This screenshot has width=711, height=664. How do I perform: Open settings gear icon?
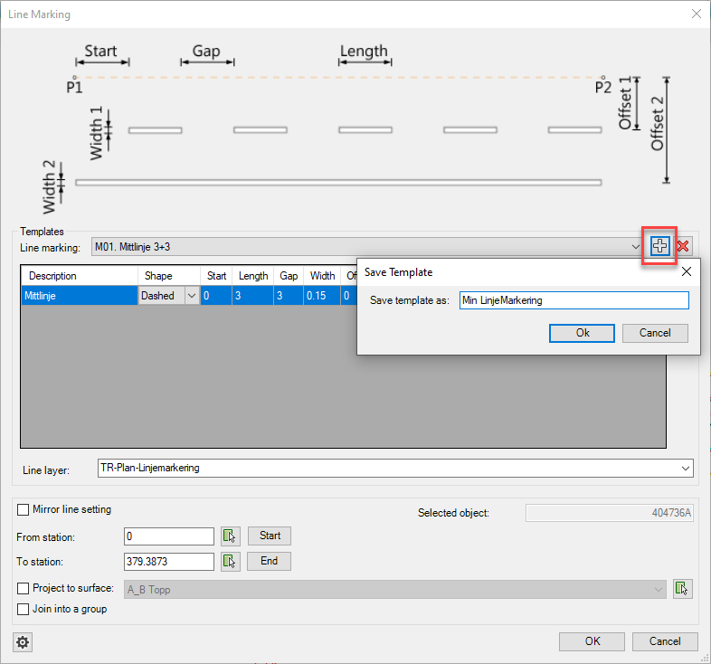(23, 641)
